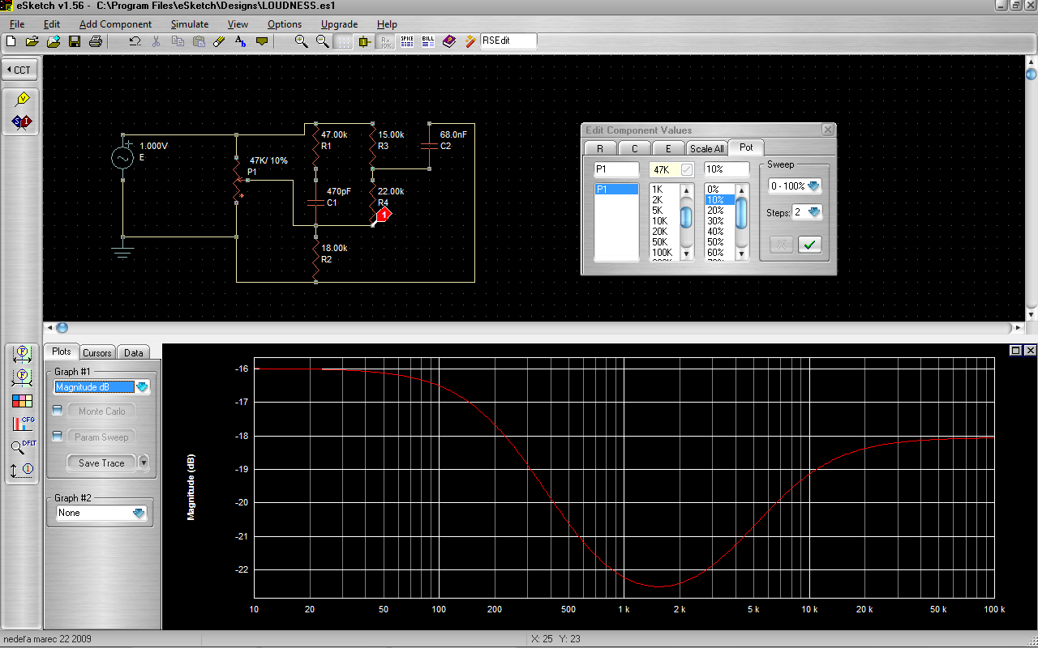Open the Simulate menu
1038x648 pixels.
[x=190, y=24]
